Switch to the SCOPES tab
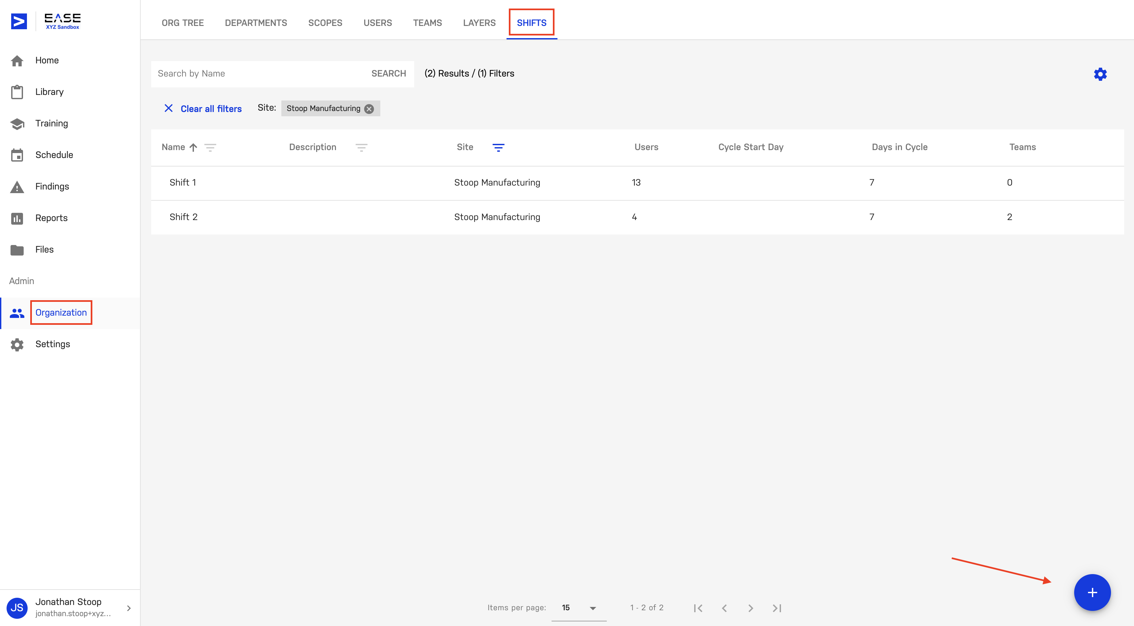This screenshot has height=626, width=1134. tap(325, 23)
